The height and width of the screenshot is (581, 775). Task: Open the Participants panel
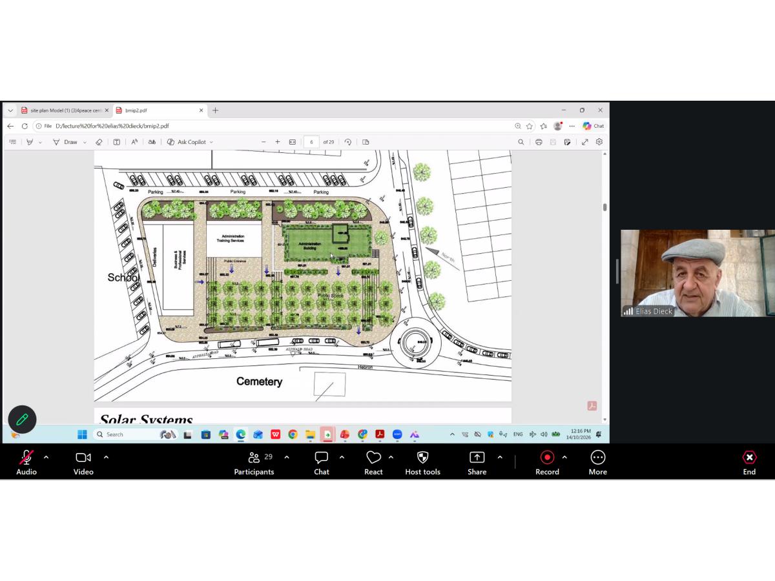(254, 463)
